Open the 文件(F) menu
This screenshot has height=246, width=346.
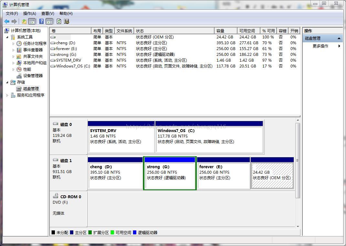12,14
